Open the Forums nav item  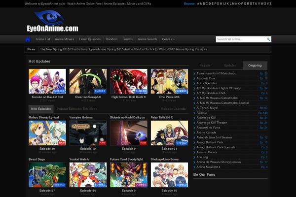tap(127, 39)
